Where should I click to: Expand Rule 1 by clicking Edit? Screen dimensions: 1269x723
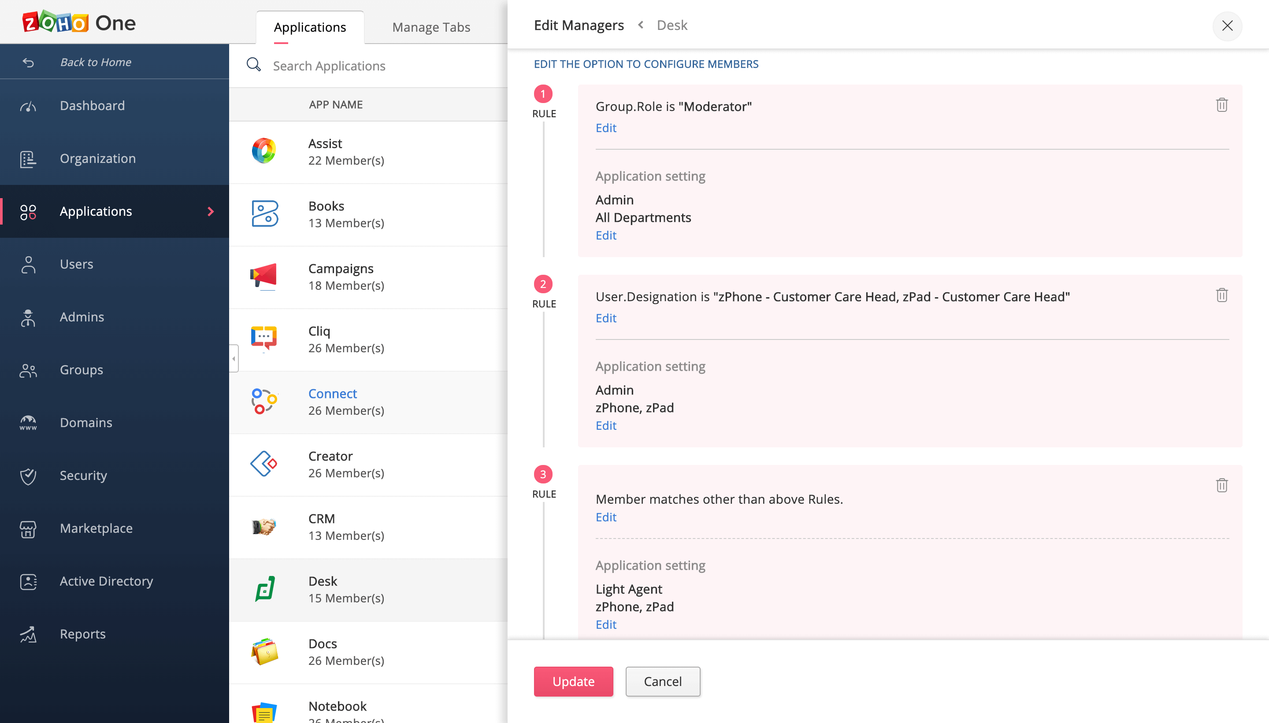(x=606, y=127)
